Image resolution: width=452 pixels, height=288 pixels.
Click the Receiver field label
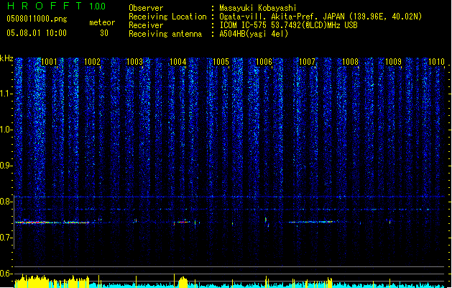tap(146, 25)
